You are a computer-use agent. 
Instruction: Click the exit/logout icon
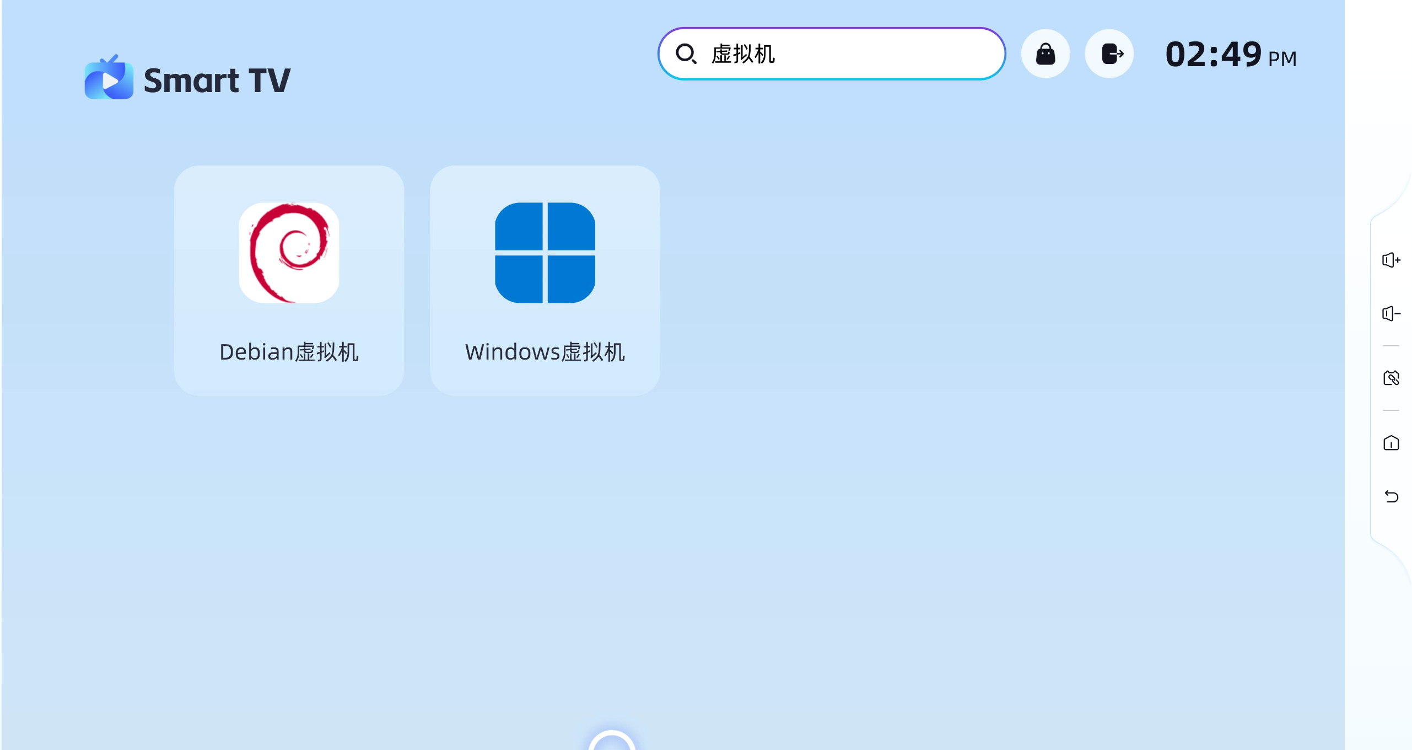(1109, 53)
